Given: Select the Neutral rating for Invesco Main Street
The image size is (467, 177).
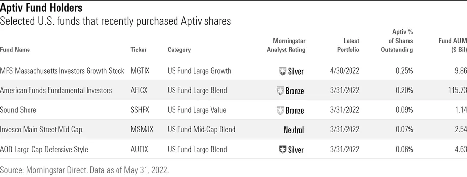Looking at the screenshot, I should (293, 130).
